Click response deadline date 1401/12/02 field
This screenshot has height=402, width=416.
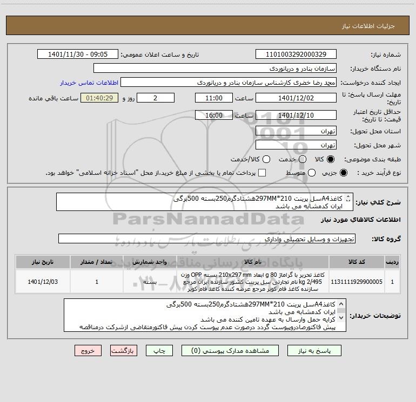click(296, 98)
